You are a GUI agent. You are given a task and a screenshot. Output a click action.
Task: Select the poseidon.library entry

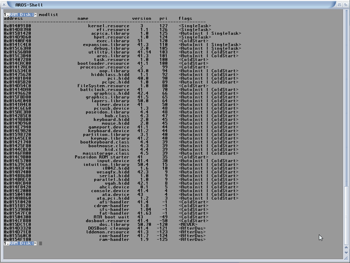click(107, 112)
